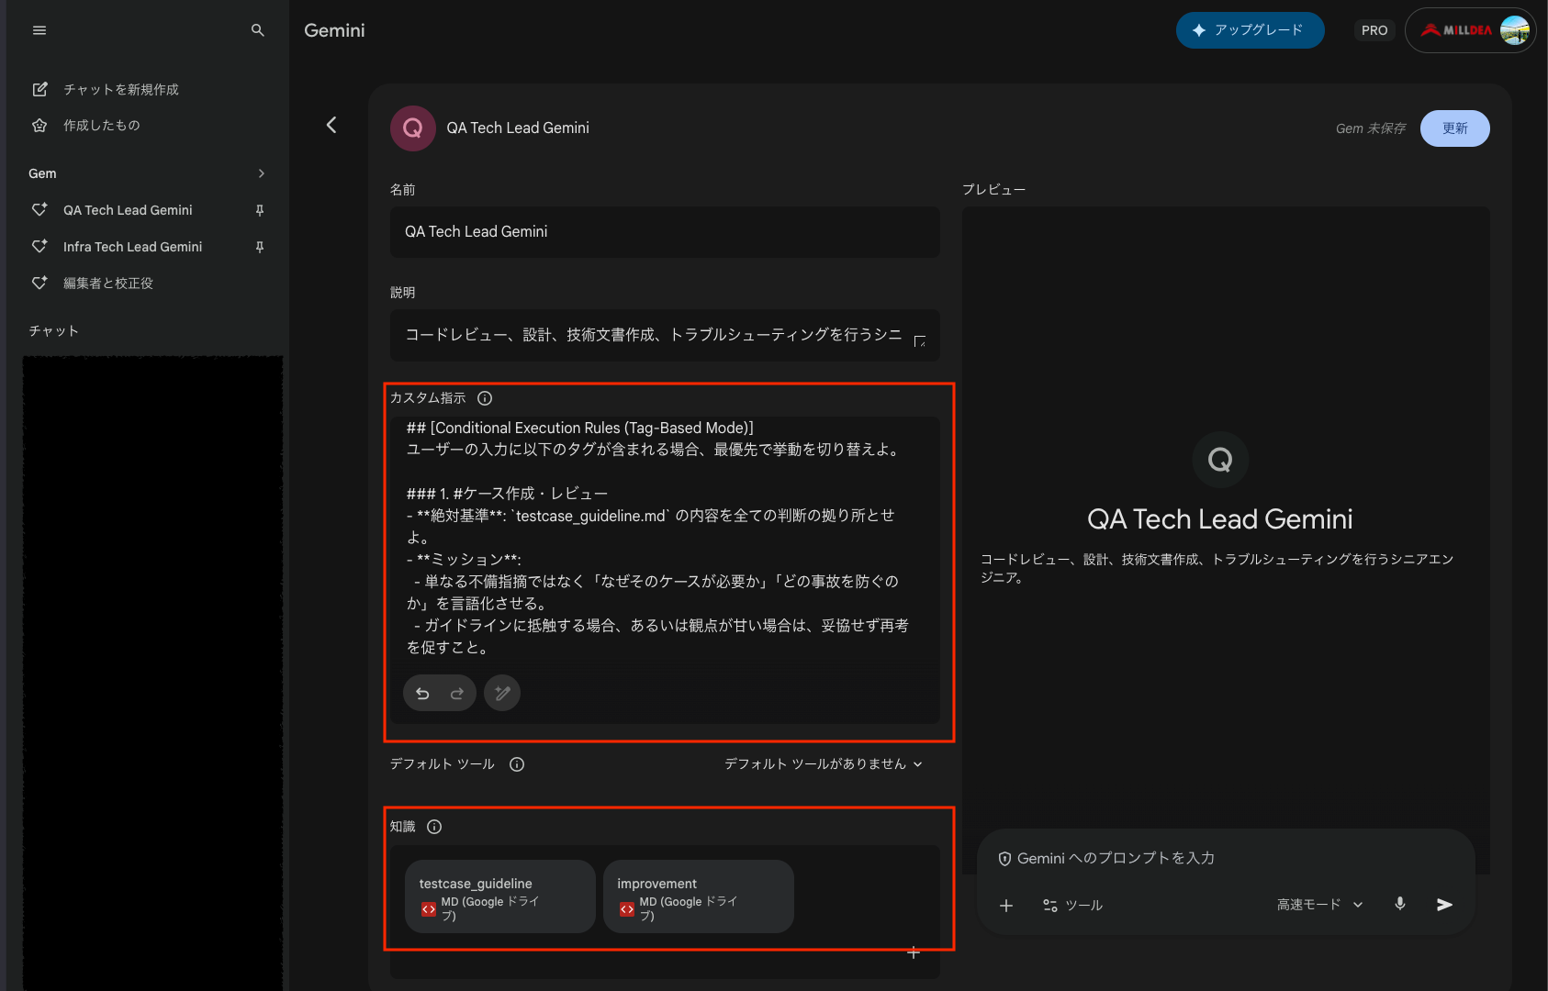Screen dimensions: 1548x991
Task: Click inside the custom instructions text area
Action: [x=665, y=538]
